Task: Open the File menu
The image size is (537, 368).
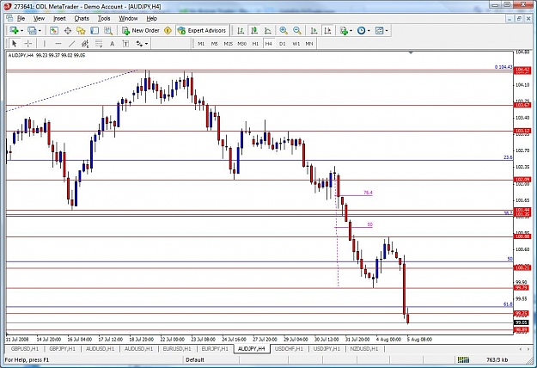Action: (21, 19)
